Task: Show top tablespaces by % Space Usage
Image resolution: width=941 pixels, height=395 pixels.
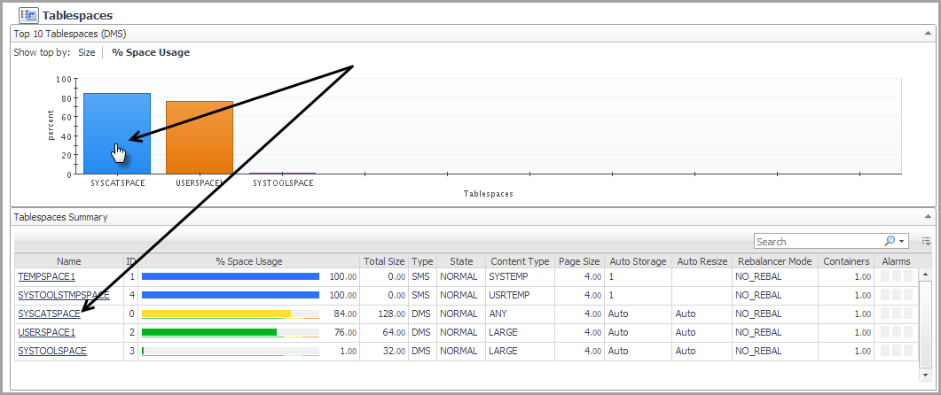Action: (151, 53)
